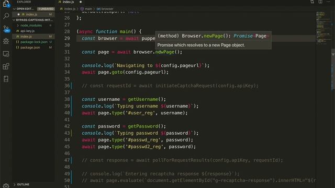Image resolution: width=335 pixels, height=188 pixels.
Task: Collapse the Open Editors section
Action: pyautogui.click(x=14, y=9)
